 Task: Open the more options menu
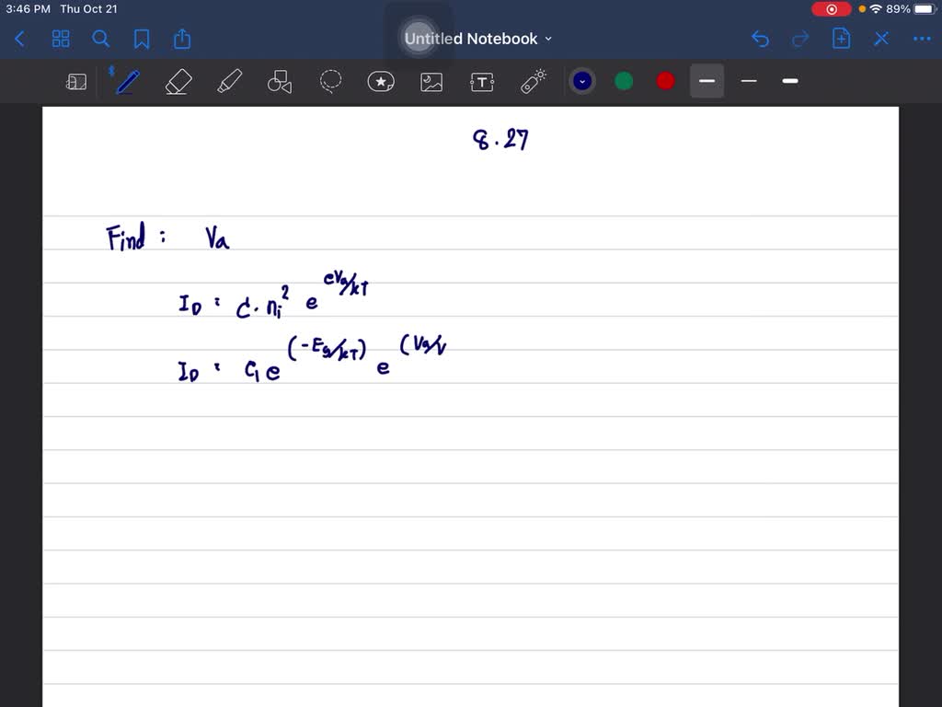pos(921,39)
